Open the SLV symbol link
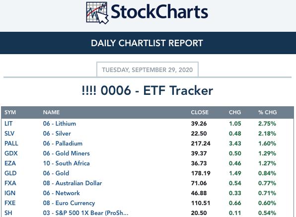This screenshot has width=296, height=217. tap(9, 134)
